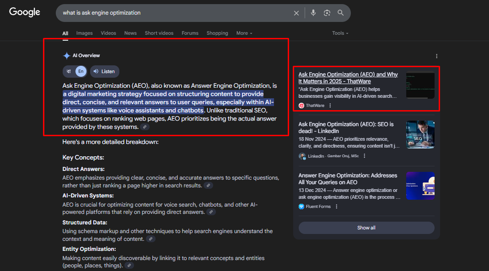Switch to the News tab
This screenshot has width=489, height=271.
[130, 33]
